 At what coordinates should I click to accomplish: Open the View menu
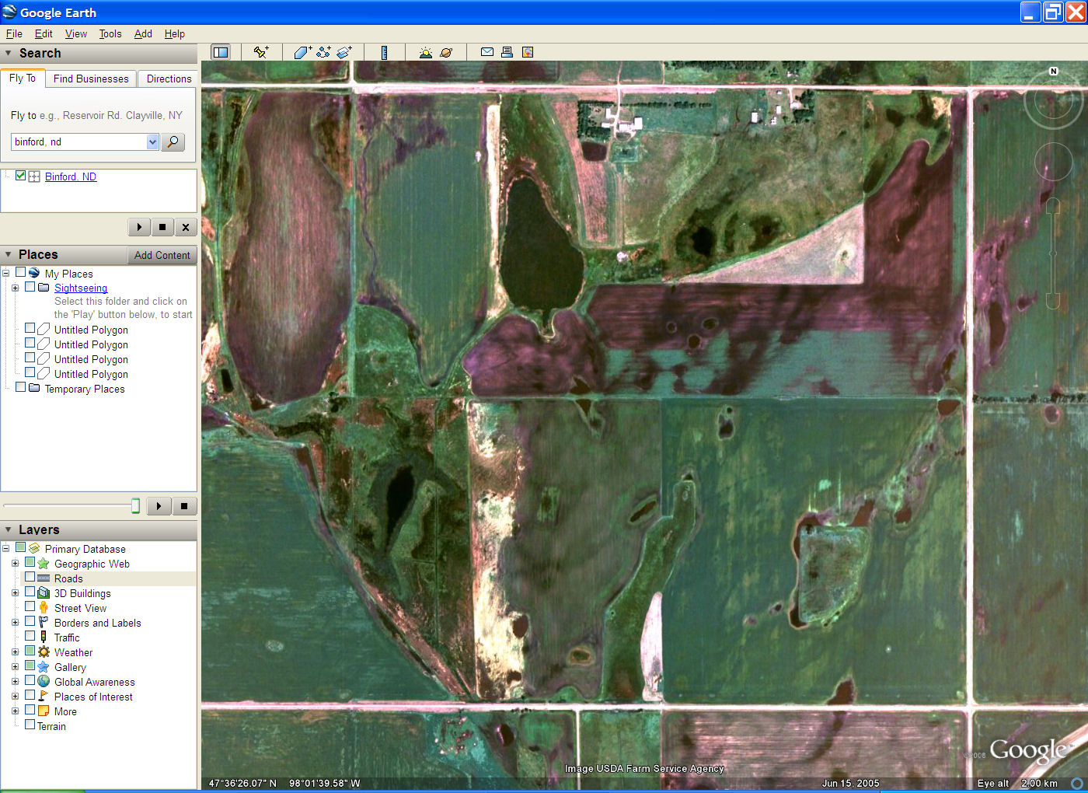pos(76,33)
